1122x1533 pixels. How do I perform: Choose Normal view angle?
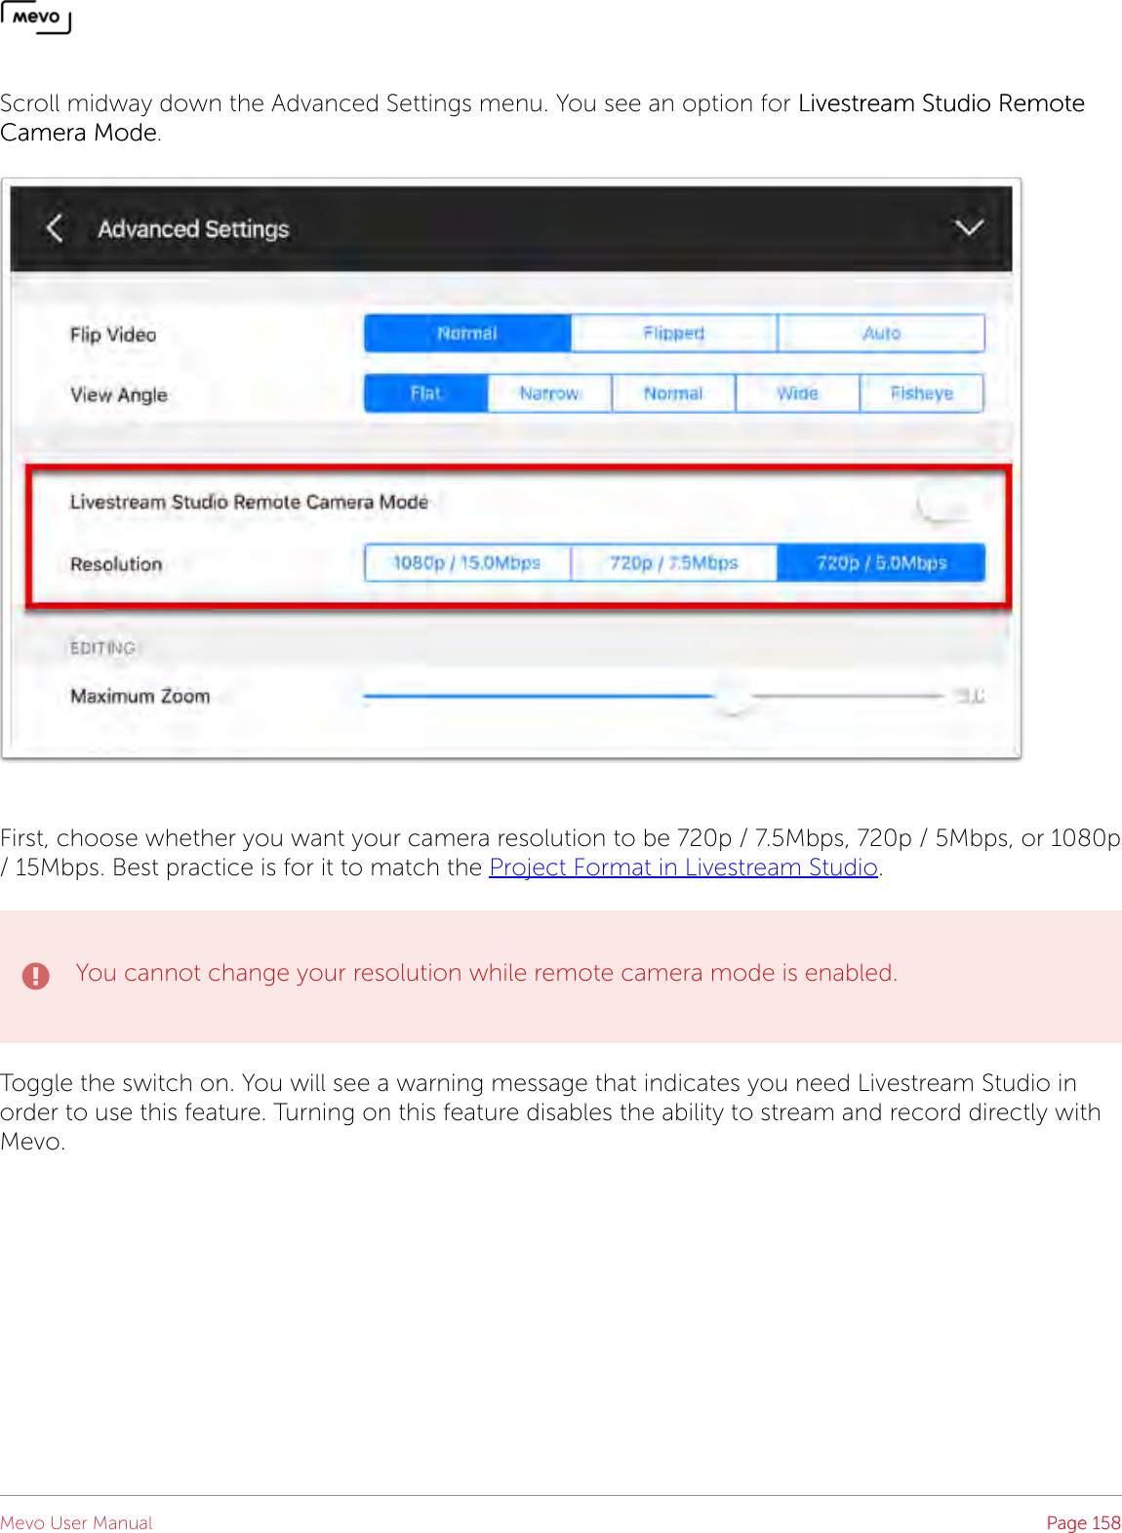click(673, 393)
